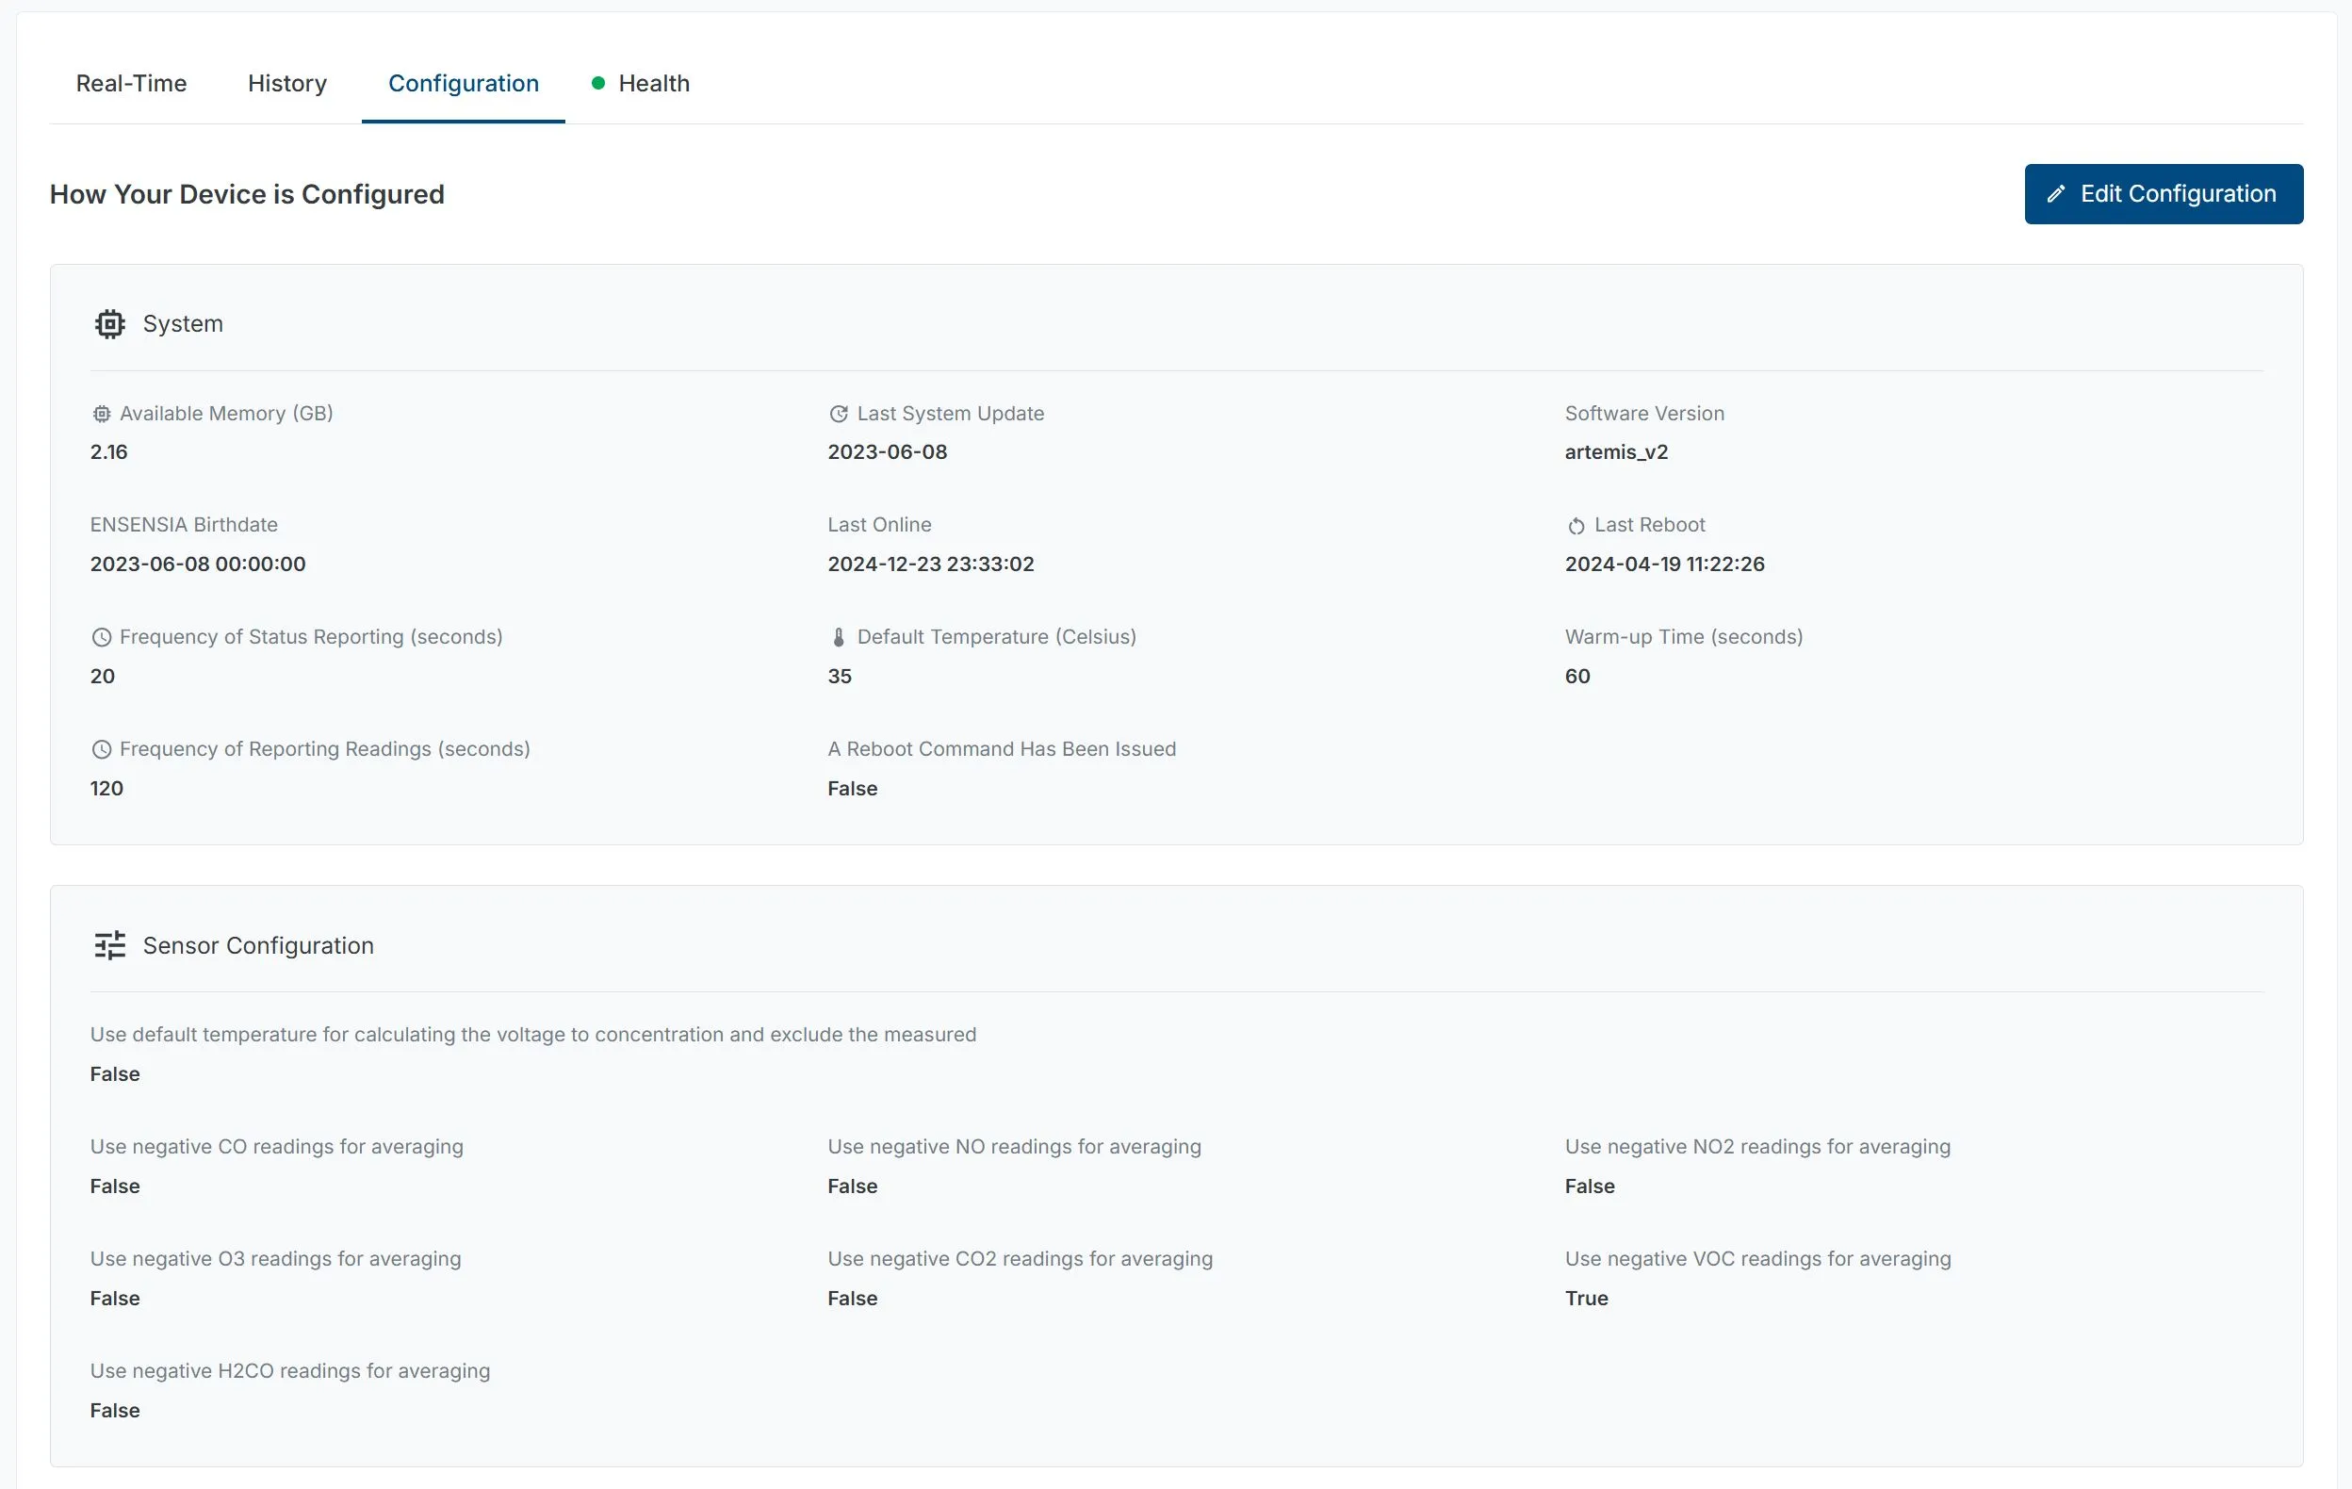This screenshot has width=2352, height=1489.
Task: Click the pencil icon in Edit Configuration
Action: [x=2056, y=194]
